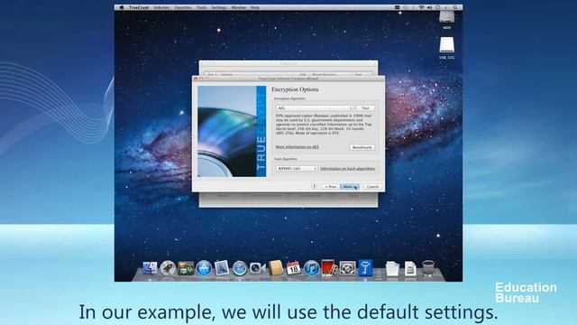The image size is (577, 325).
Task: Open the TrueCrypt application menu
Action: point(139,7)
